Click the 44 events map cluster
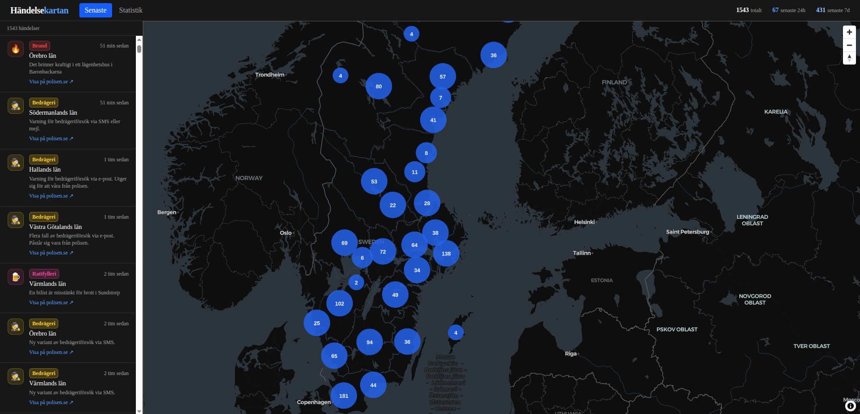Image resolution: width=860 pixels, height=414 pixels. point(373,385)
